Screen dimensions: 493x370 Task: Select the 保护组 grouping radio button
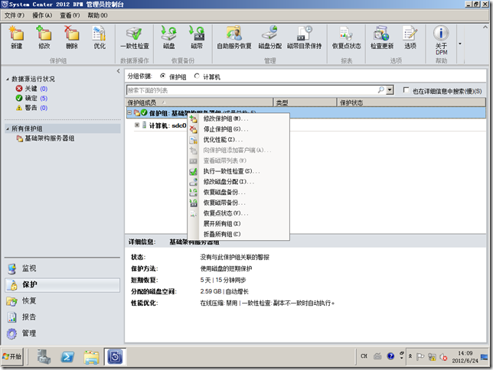coord(162,76)
